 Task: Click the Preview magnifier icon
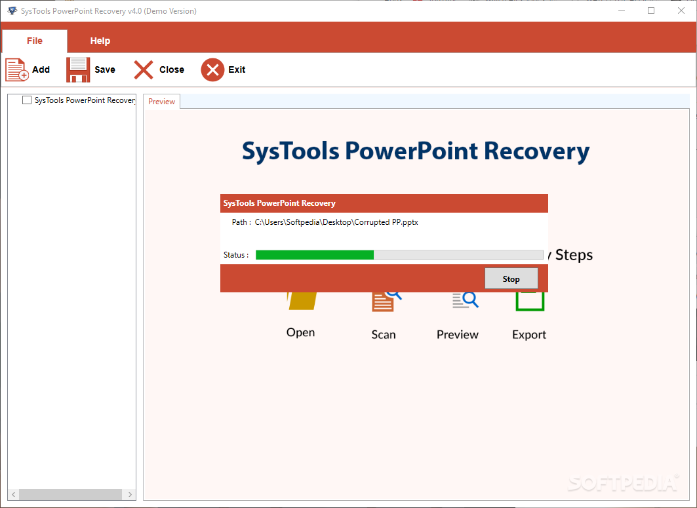click(x=465, y=300)
